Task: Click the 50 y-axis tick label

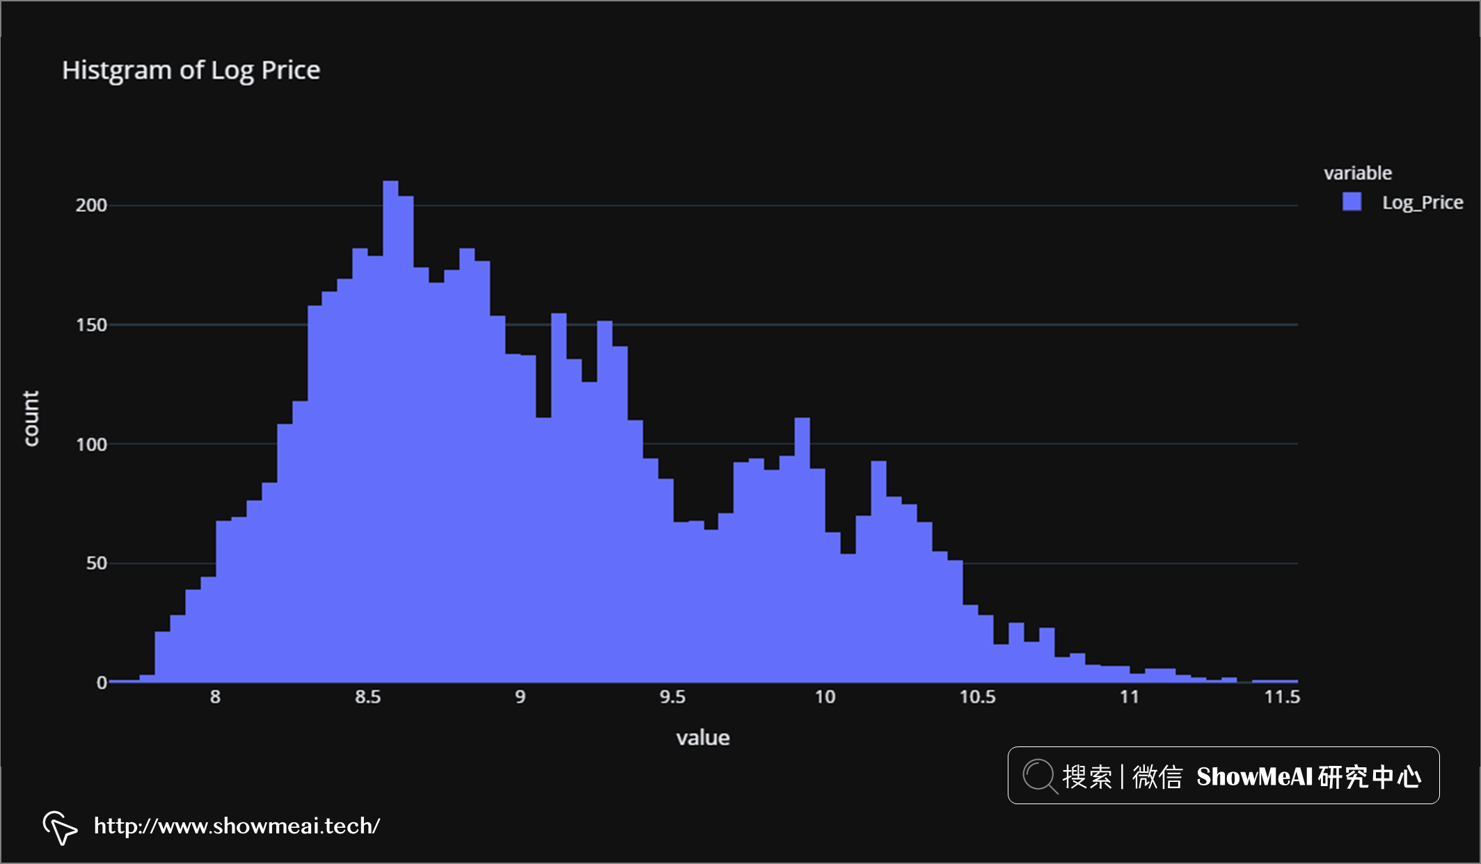Action: click(96, 563)
